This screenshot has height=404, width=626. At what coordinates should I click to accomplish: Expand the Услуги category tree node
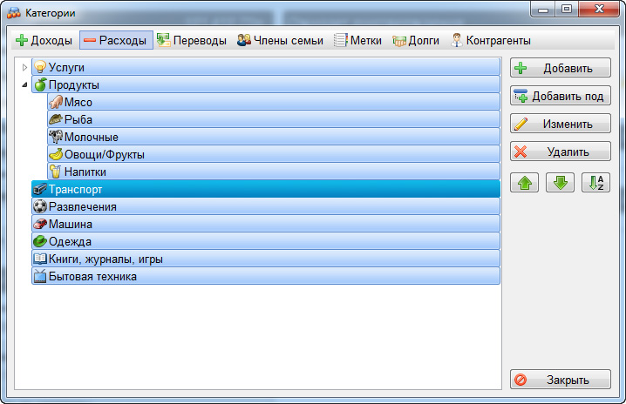[x=24, y=67]
